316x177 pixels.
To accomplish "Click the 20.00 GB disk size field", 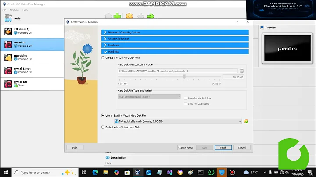I will 233,77.
